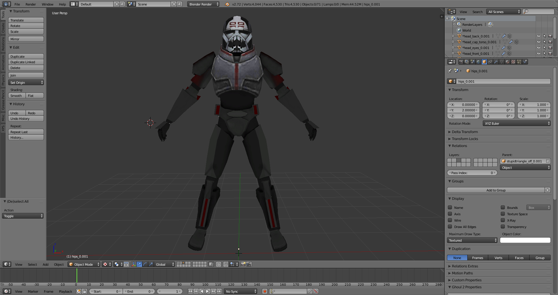Viewport: 558px width, 295px height.
Task: Pin the properties context with pushpin
Action: coord(450,71)
